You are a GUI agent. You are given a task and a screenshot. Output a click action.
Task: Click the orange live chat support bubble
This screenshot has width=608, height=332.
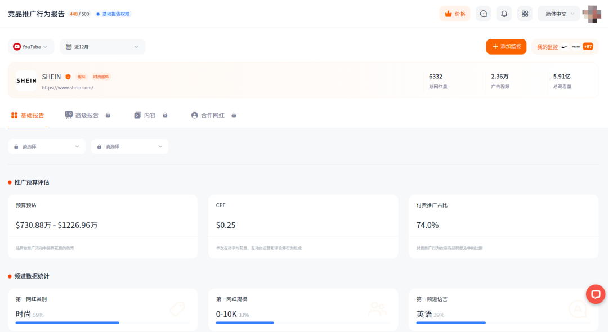click(595, 294)
